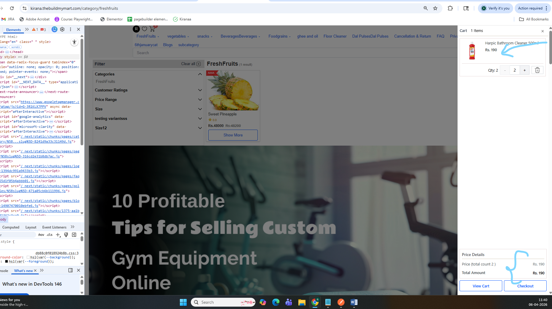Click the Sweet Pineapple product image
This screenshot has height=309, width=552.
[233, 91]
